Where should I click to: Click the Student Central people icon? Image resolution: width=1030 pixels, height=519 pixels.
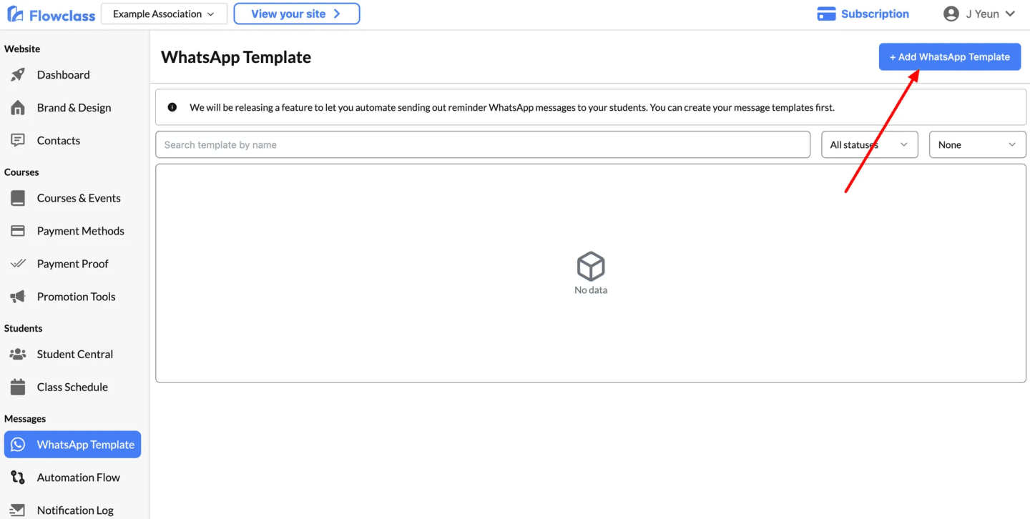pyautogui.click(x=18, y=354)
